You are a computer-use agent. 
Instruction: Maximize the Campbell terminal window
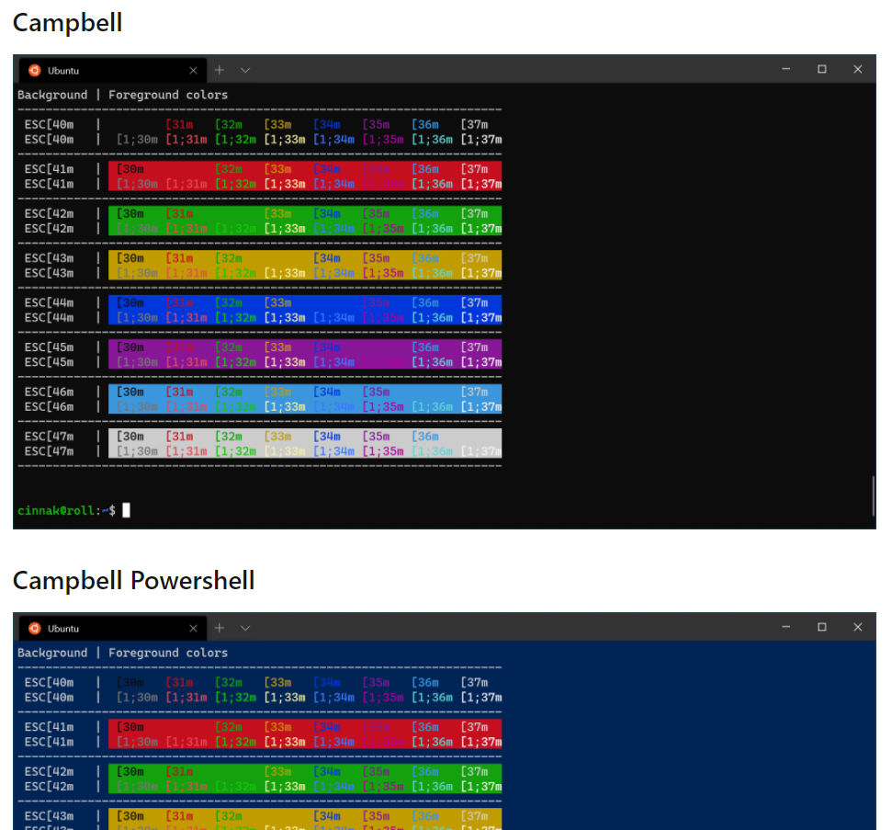point(822,69)
